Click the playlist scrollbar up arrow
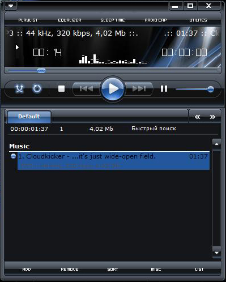The image size is (226, 282). pos(216,144)
